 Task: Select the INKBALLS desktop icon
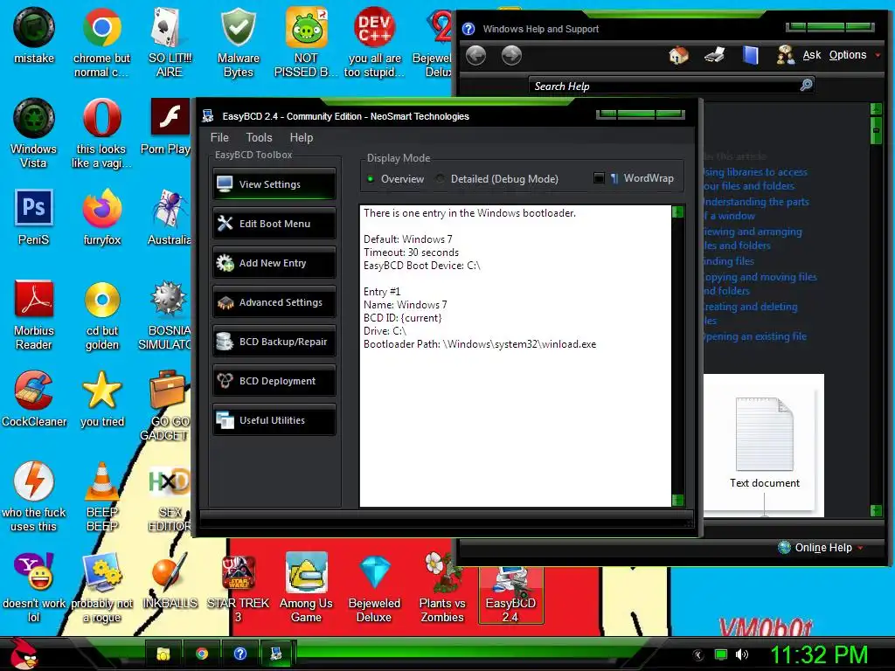coord(170,581)
